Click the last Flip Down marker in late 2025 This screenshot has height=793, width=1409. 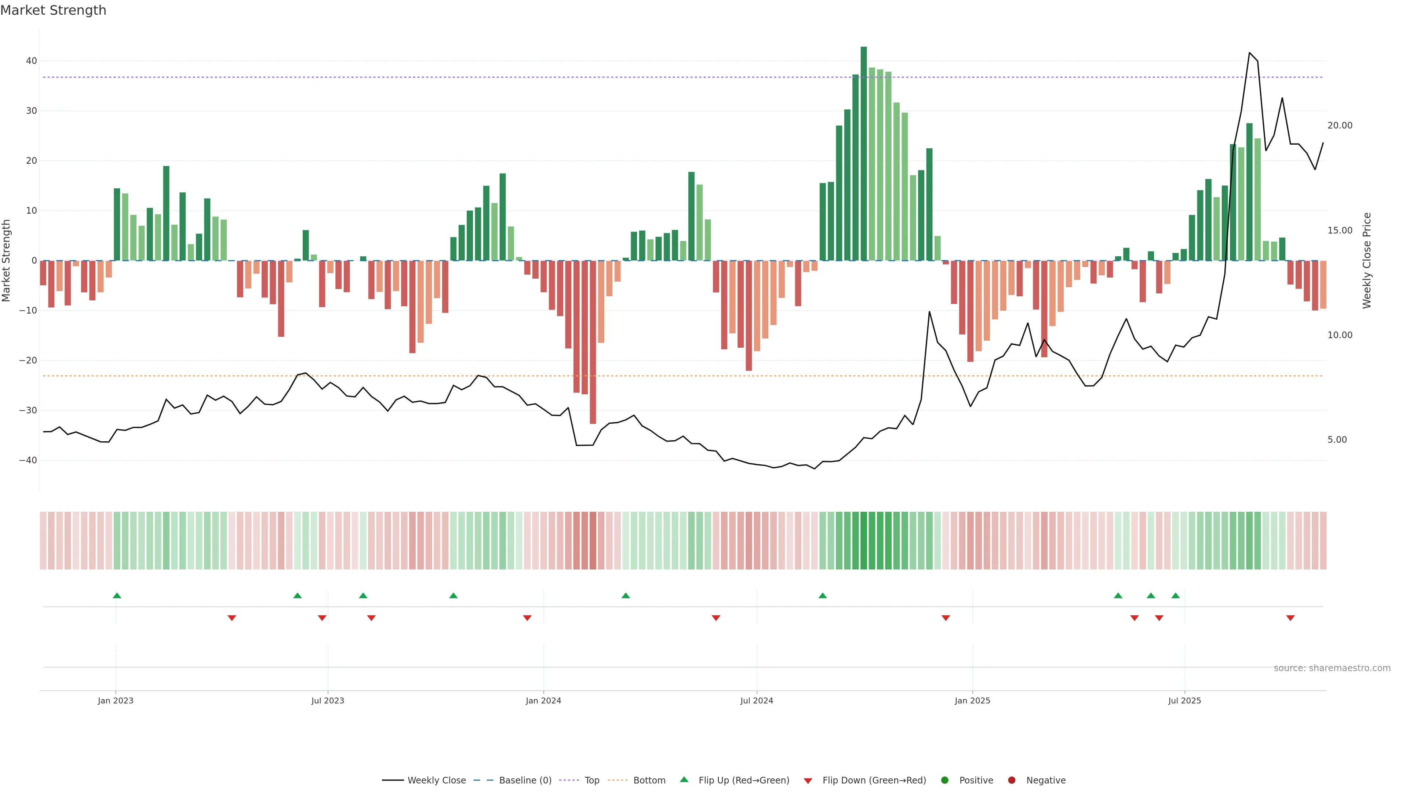coord(1290,618)
